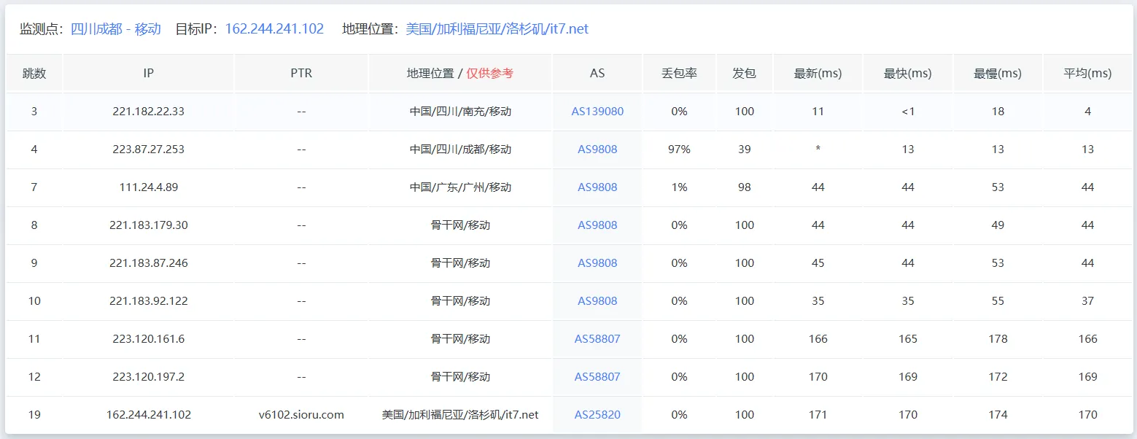
Task: Open the AS139080 link on hop 3
Action: point(596,111)
